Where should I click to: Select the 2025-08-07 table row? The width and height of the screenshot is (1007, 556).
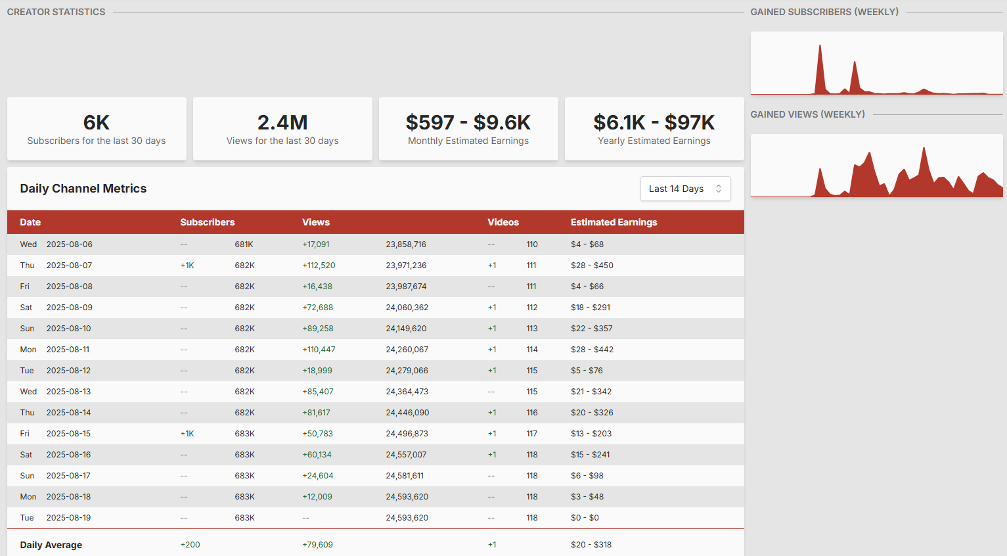tap(375, 266)
